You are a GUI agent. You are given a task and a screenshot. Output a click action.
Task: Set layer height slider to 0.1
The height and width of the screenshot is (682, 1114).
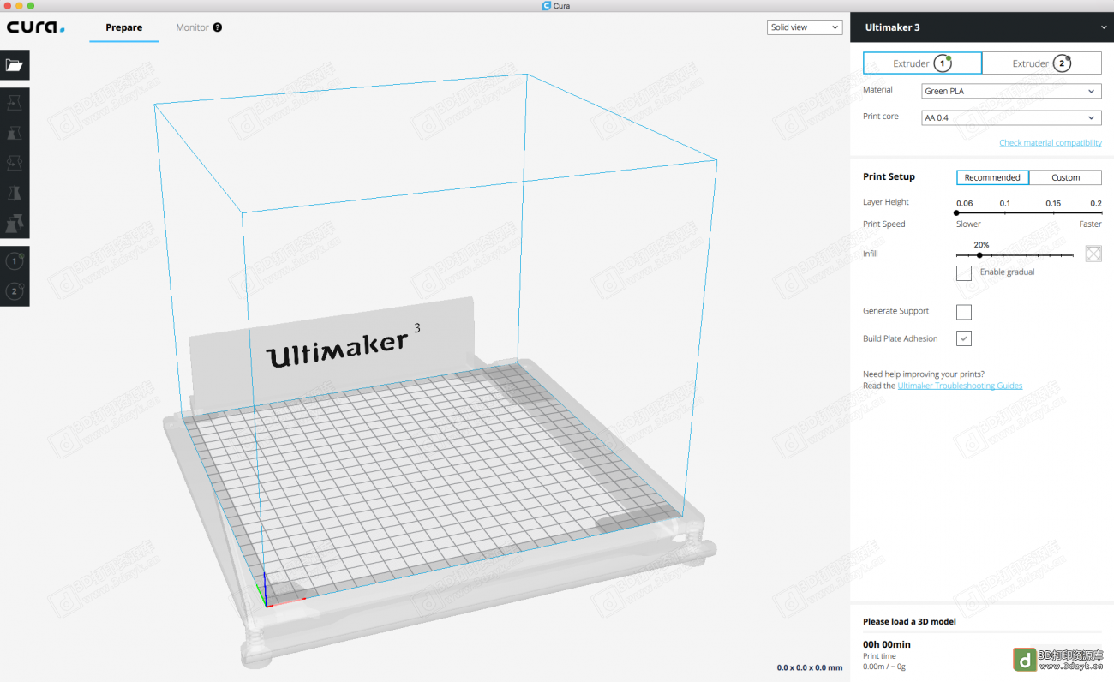point(1004,212)
